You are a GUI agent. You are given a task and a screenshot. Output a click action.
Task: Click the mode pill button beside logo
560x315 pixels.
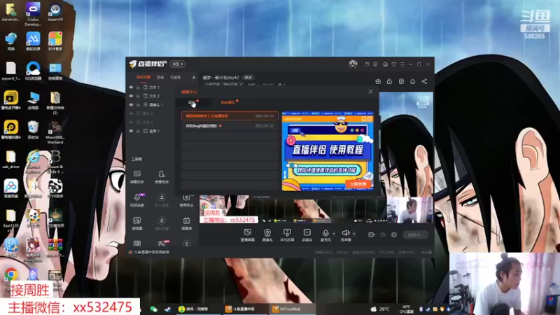(178, 64)
